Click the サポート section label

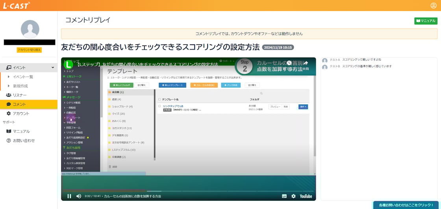tap(9, 122)
